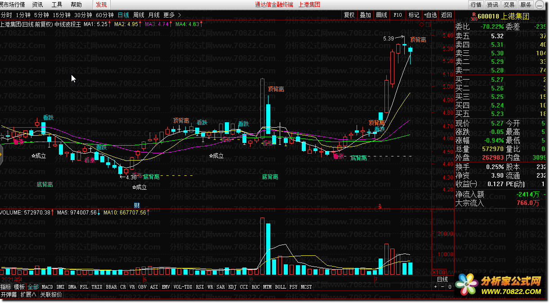Select the RSI indicator tab
Image resolution: width=550 pixels, height=303 pixels.
(200, 287)
